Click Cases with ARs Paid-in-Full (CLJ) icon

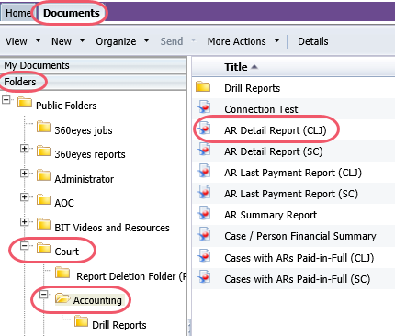(x=204, y=256)
